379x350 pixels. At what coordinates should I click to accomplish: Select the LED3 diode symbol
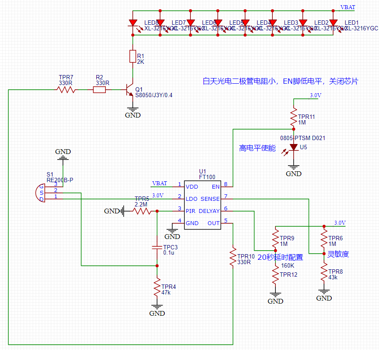tap(272, 23)
